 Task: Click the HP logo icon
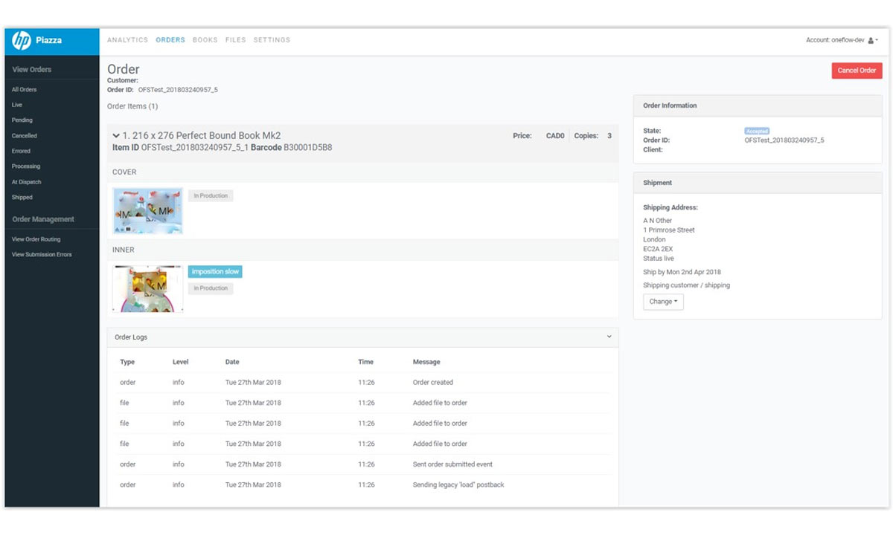[22, 41]
